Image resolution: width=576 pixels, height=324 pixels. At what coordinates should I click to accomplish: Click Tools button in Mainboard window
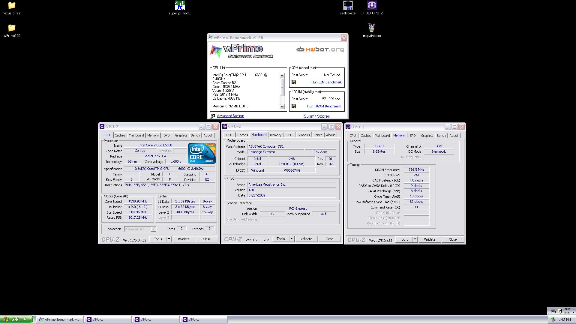click(x=280, y=239)
